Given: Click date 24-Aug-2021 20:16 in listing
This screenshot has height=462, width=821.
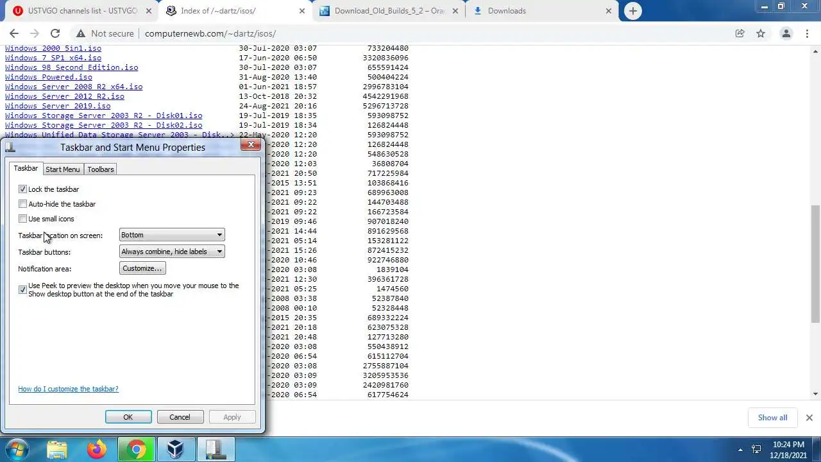Looking at the screenshot, I should (x=278, y=106).
